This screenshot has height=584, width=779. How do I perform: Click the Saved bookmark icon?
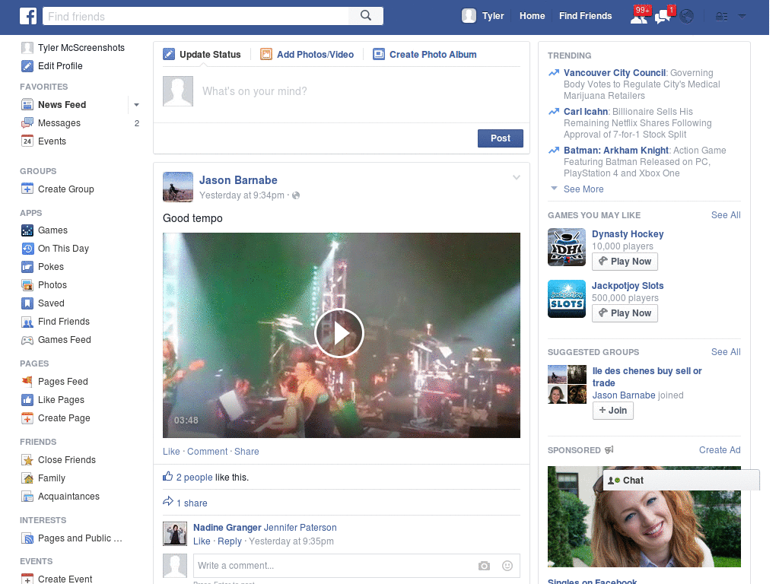point(27,303)
